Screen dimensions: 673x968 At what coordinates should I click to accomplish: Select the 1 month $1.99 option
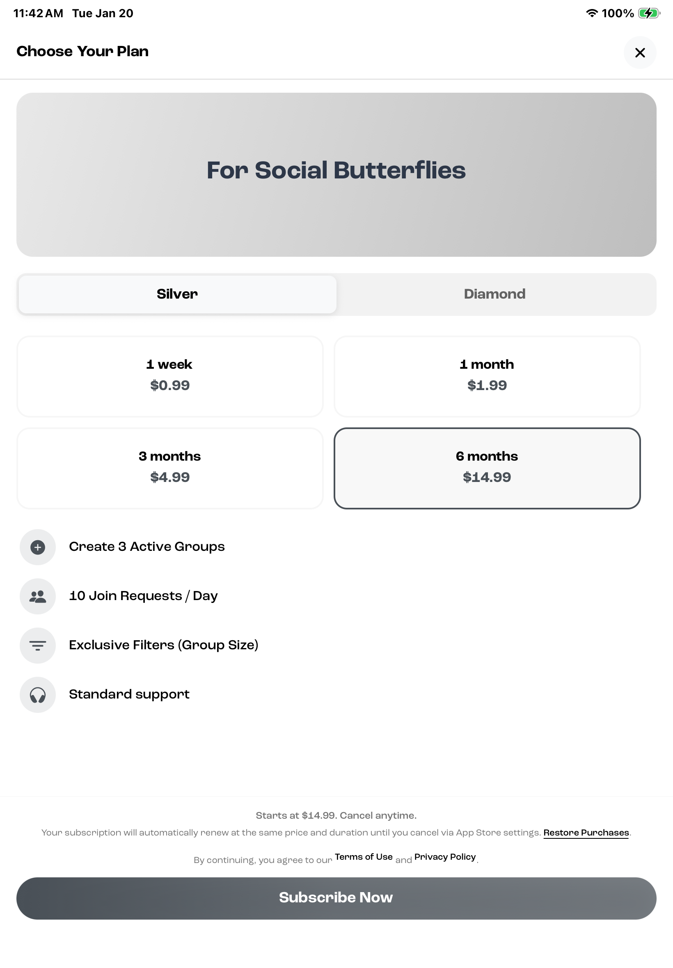(x=487, y=376)
